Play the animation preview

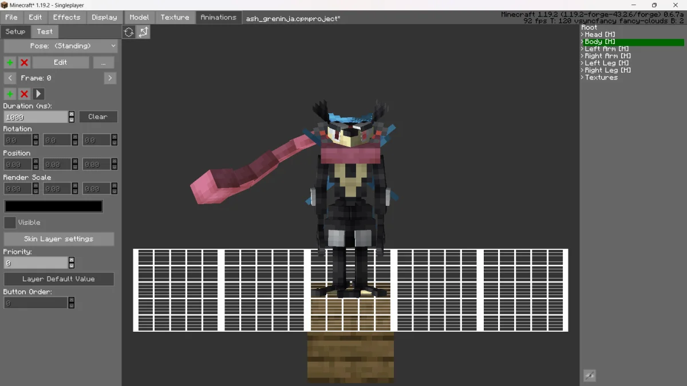[38, 94]
